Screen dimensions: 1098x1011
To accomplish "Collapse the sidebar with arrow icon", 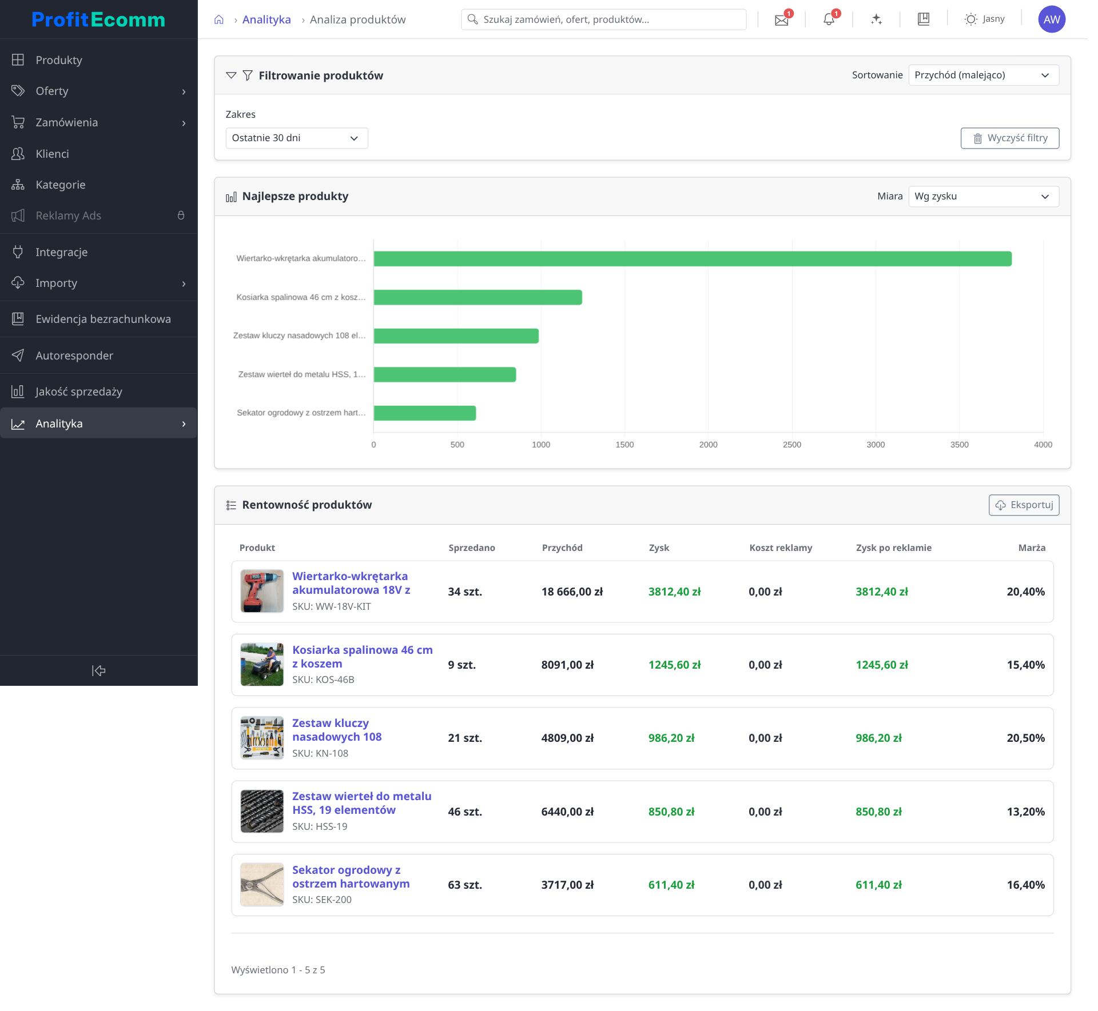I will (98, 670).
